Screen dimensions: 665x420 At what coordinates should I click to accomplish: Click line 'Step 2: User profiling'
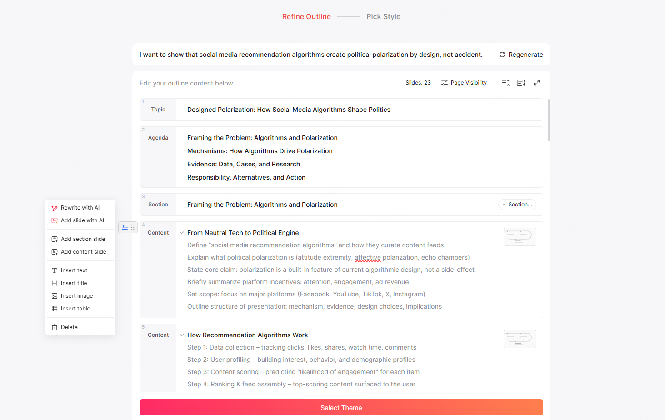click(301, 360)
